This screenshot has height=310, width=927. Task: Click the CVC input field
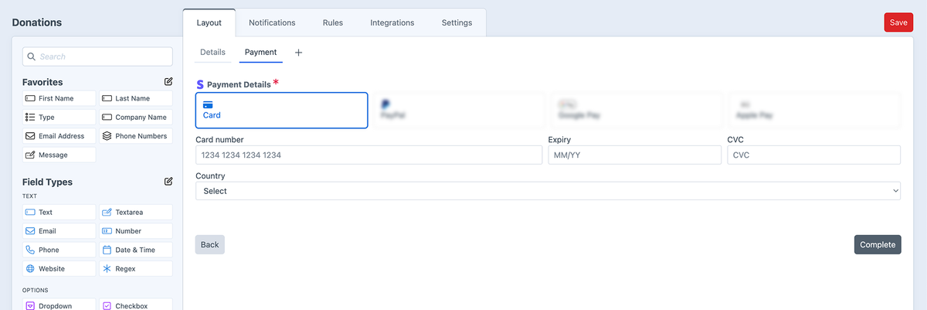coord(814,155)
